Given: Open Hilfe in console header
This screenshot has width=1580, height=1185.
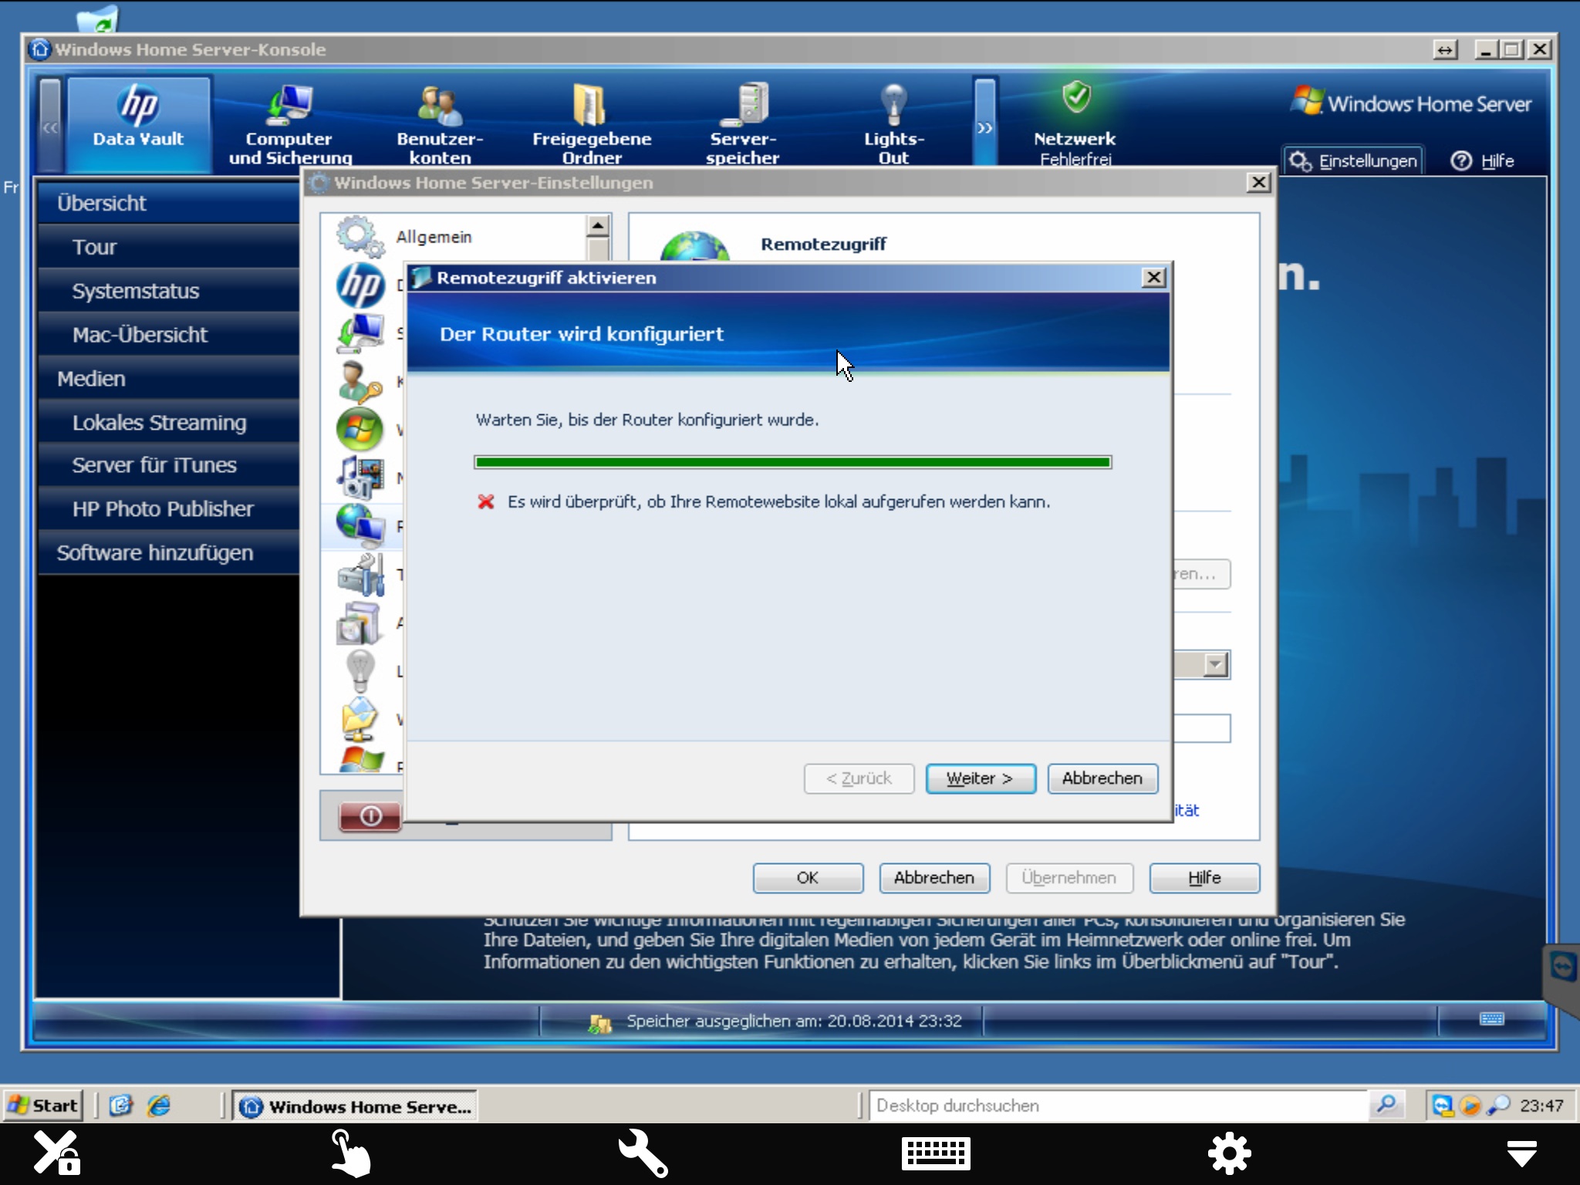Looking at the screenshot, I should click(1482, 160).
